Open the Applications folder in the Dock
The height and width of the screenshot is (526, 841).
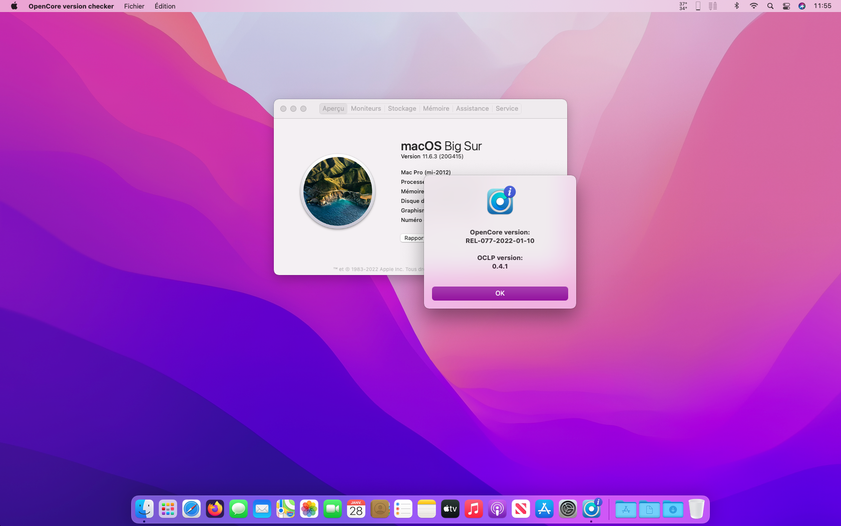click(626, 509)
